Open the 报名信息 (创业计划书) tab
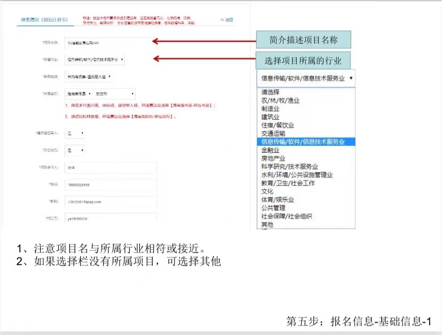 tap(44, 20)
